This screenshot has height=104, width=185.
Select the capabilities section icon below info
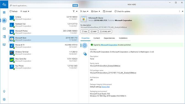(85, 54)
